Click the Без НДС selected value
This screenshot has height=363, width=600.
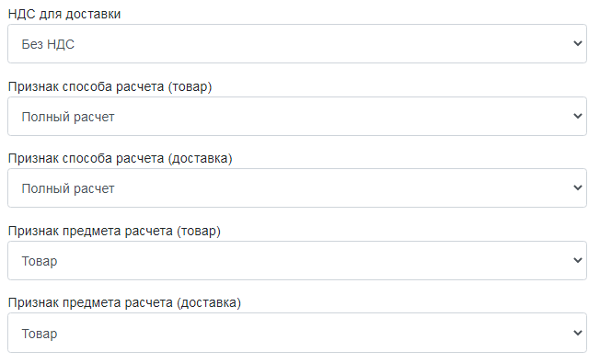point(48,44)
